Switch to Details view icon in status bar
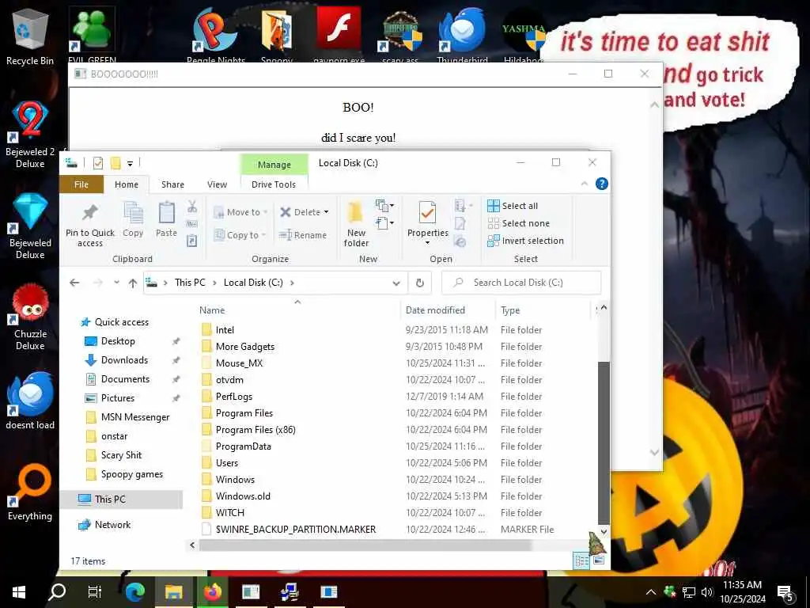Image resolution: width=810 pixels, height=608 pixels. click(581, 561)
